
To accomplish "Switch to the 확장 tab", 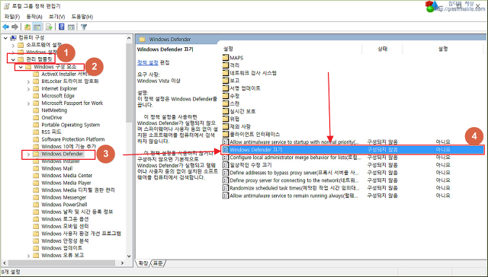I will tap(143, 263).
